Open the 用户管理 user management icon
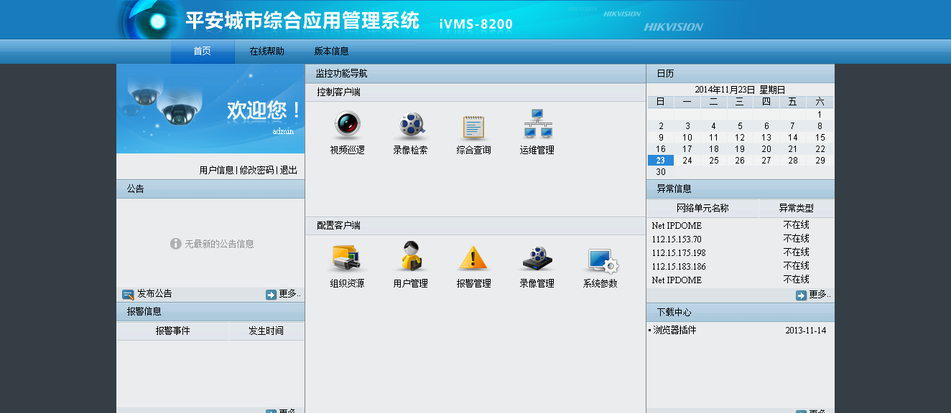This screenshot has width=951, height=413. pyautogui.click(x=411, y=257)
